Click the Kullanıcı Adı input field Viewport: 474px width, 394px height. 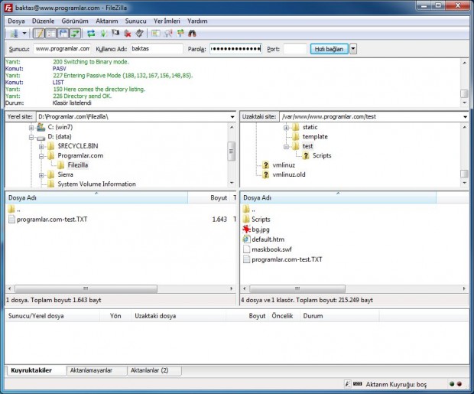[157, 49]
